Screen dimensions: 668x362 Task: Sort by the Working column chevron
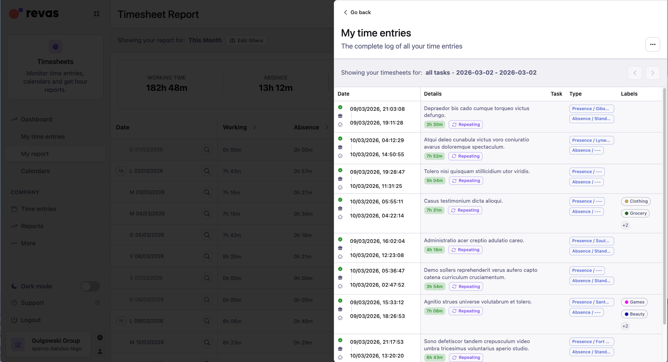pyautogui.click(x=254, y=127)
